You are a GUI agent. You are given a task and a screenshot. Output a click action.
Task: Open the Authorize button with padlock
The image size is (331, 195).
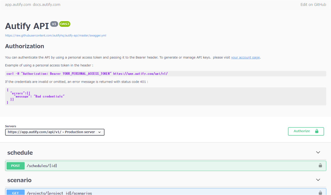tap(306, 131)
